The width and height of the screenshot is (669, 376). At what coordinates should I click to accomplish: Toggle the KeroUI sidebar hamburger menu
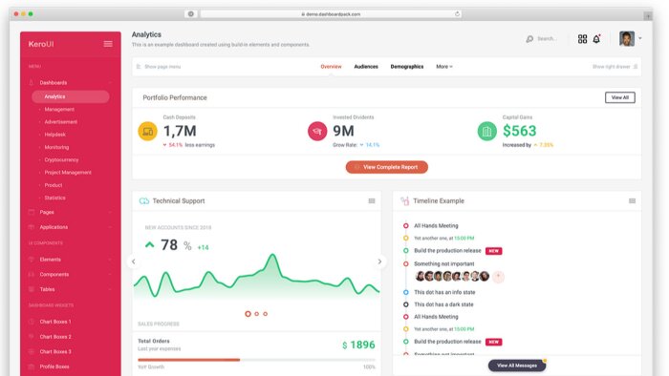coord(108,44)
